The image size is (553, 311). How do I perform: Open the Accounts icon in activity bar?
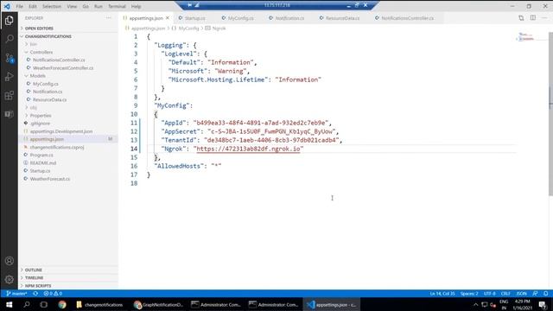(10, 261)
